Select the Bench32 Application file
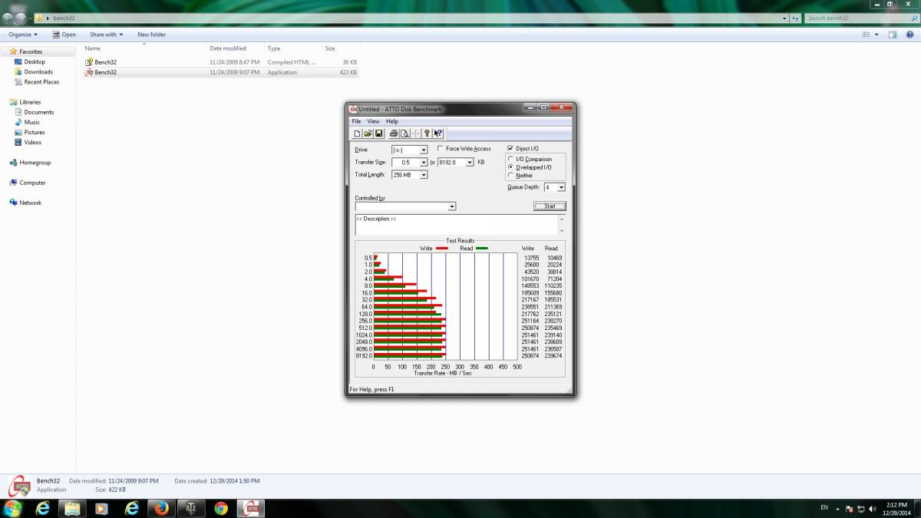921x518 pixels. pos(221,72)
